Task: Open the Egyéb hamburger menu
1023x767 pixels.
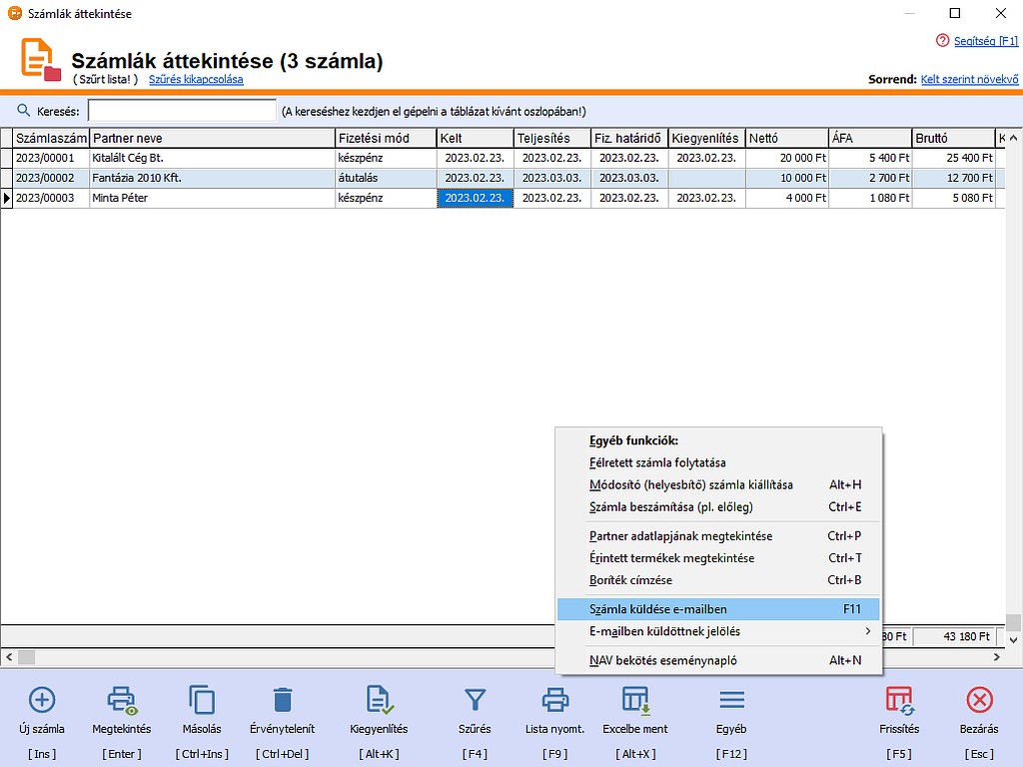Action: coord(731,700)
